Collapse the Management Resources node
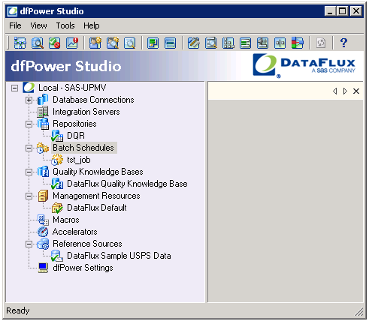Image resolution: width=369 pixels, height=321 pixels. tap(29, 196)
